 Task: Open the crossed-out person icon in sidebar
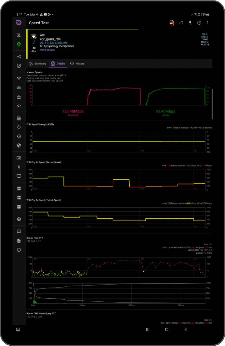19,35
